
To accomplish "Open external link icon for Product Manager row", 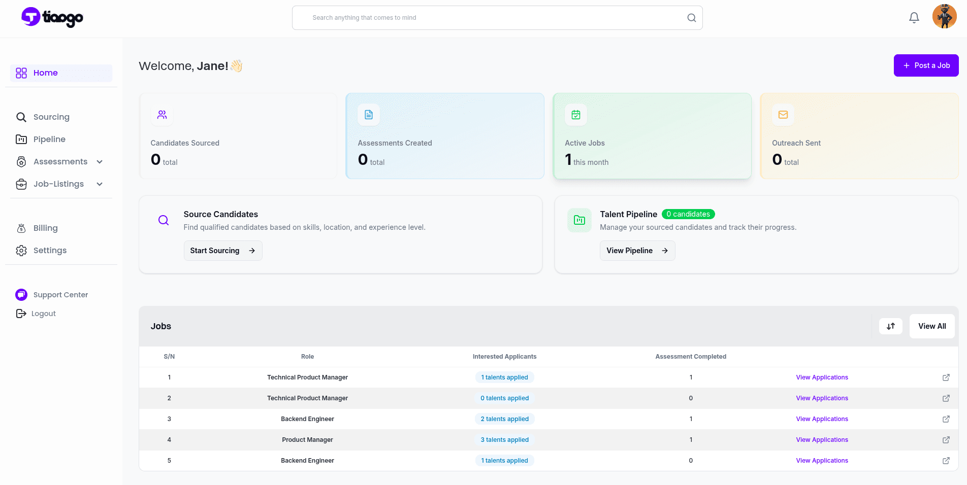I will click(946, 440).
